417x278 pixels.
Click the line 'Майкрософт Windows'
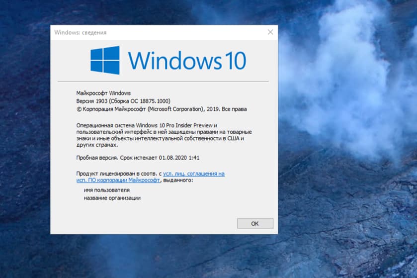click(103, 93)
